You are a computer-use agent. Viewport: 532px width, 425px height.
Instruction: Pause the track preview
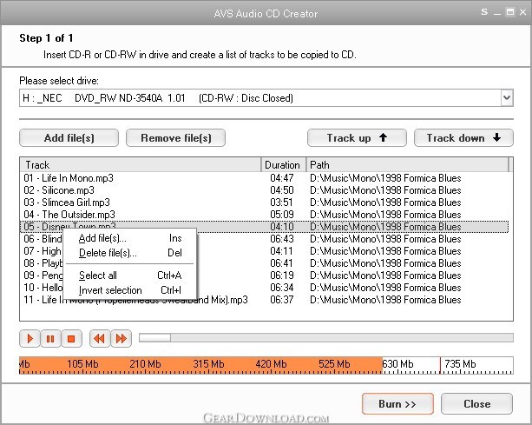click(50, 339)
